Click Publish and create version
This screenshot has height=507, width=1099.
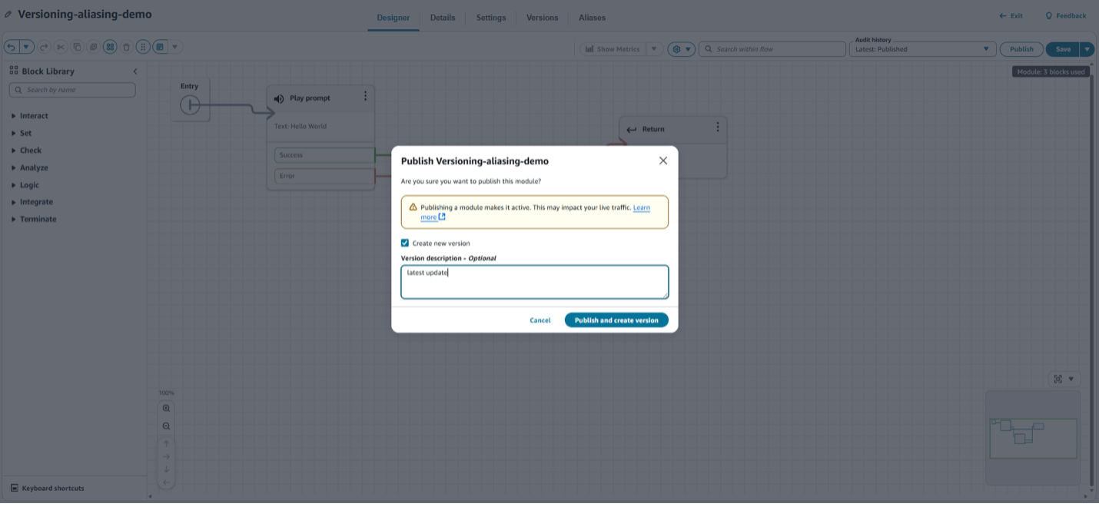(616, 320)
